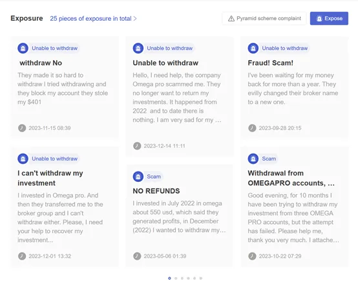Screen dimensions: 358x283
Task: Select 'Unable to withdraw' tag on Fraud card
Action: [285, 49]
